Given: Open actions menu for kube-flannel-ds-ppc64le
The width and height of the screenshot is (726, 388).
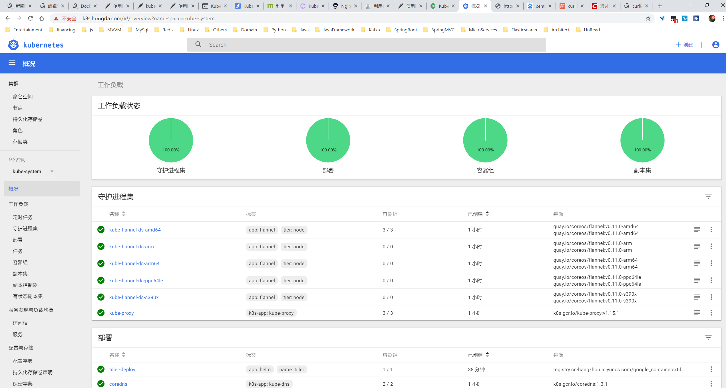Looking at the screenshot, I should tap(711, 280).
